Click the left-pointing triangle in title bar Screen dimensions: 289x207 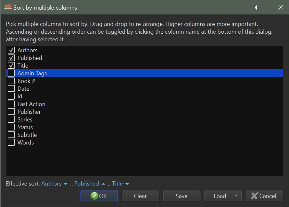tap(256, 7)
